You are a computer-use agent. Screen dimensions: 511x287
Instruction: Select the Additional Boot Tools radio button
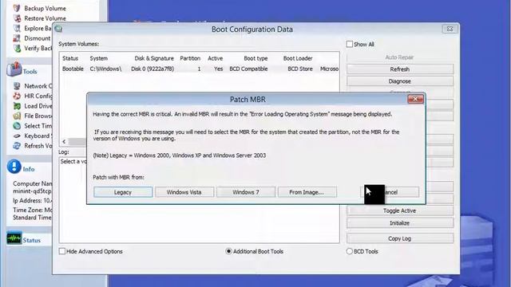point(229,251)
